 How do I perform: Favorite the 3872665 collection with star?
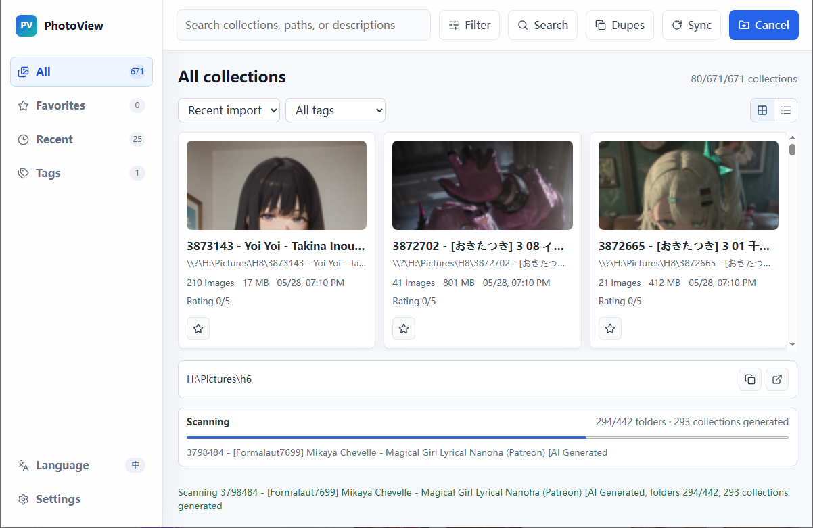point(610,329)
